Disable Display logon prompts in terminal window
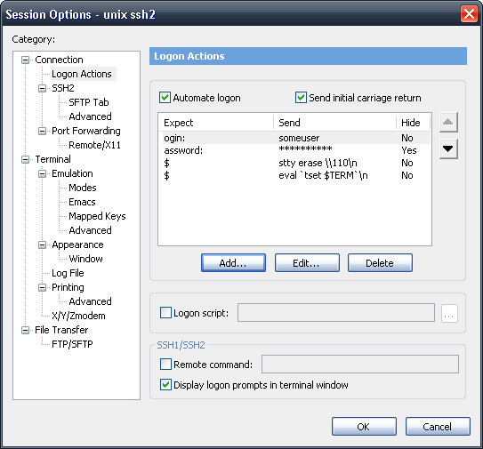Screen dimensions: 483x449 coord(165,385)
